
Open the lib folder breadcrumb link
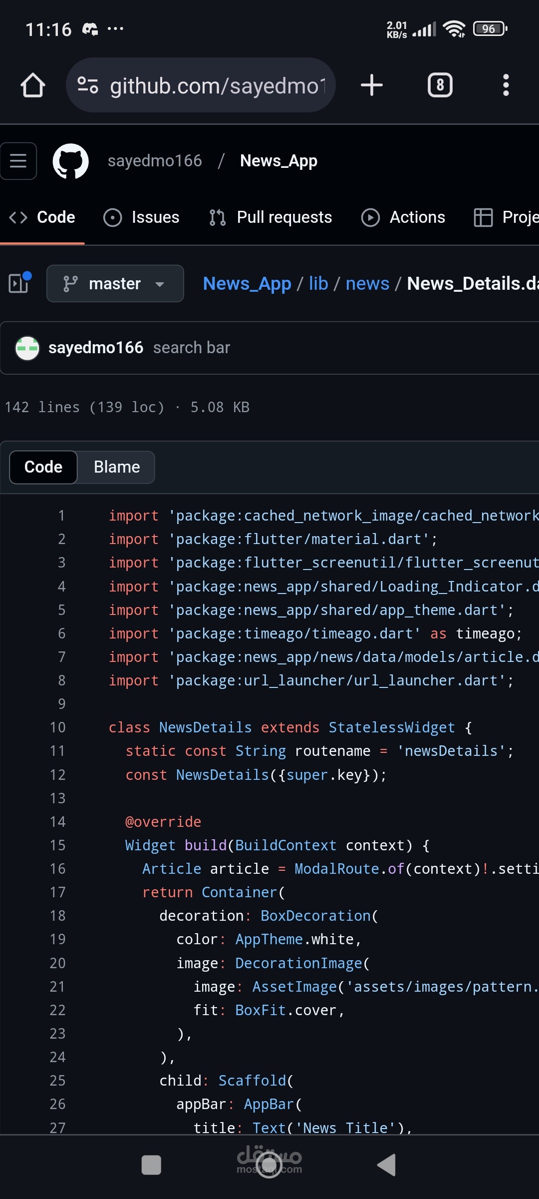point(318,283)
